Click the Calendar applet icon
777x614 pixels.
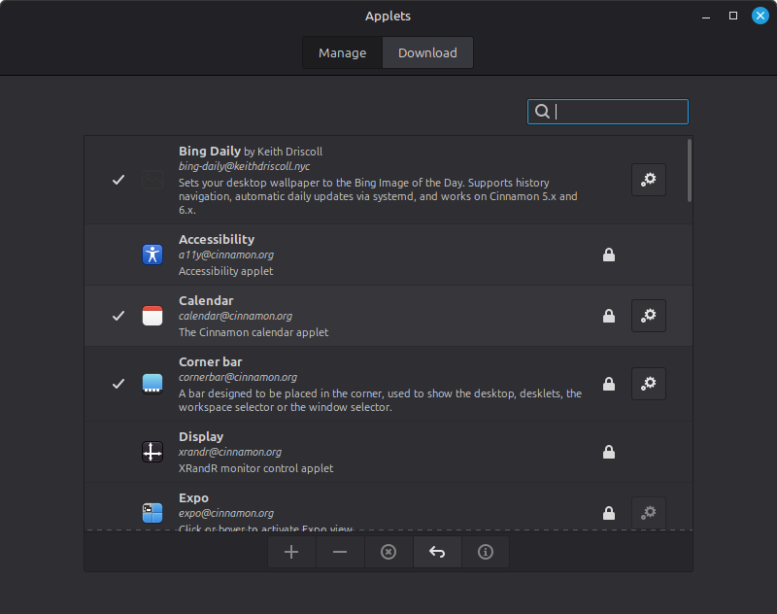(152, 316)
